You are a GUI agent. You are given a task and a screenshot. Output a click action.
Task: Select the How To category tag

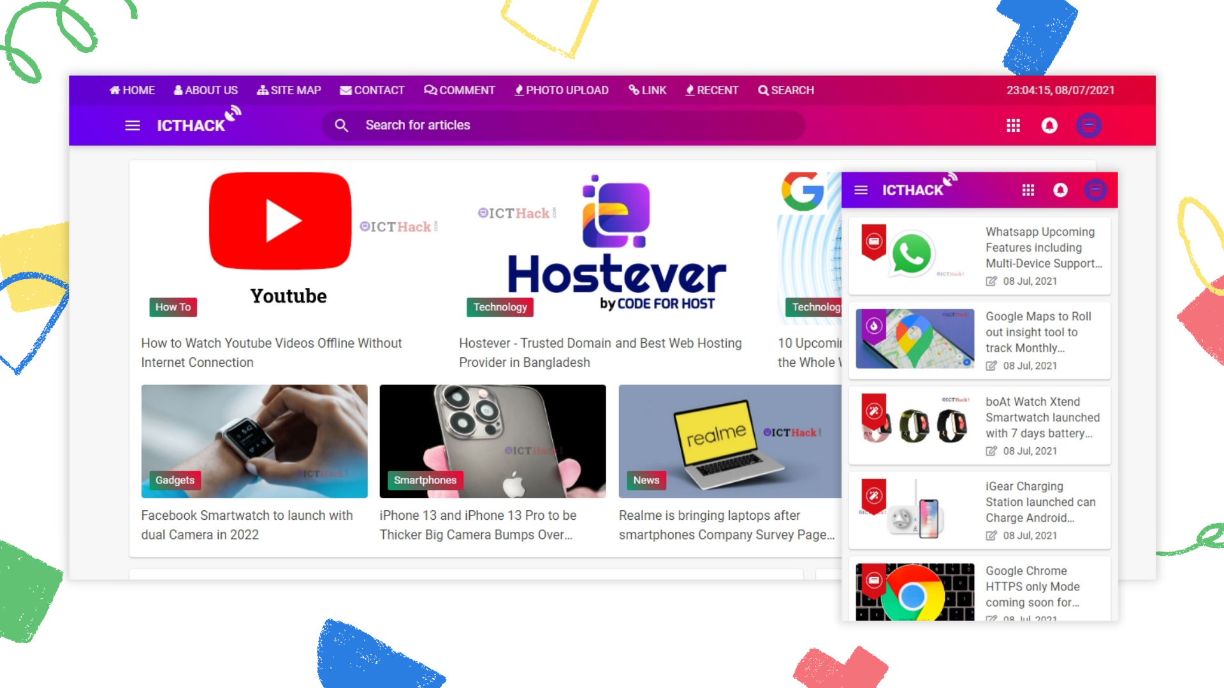point(173,307)
